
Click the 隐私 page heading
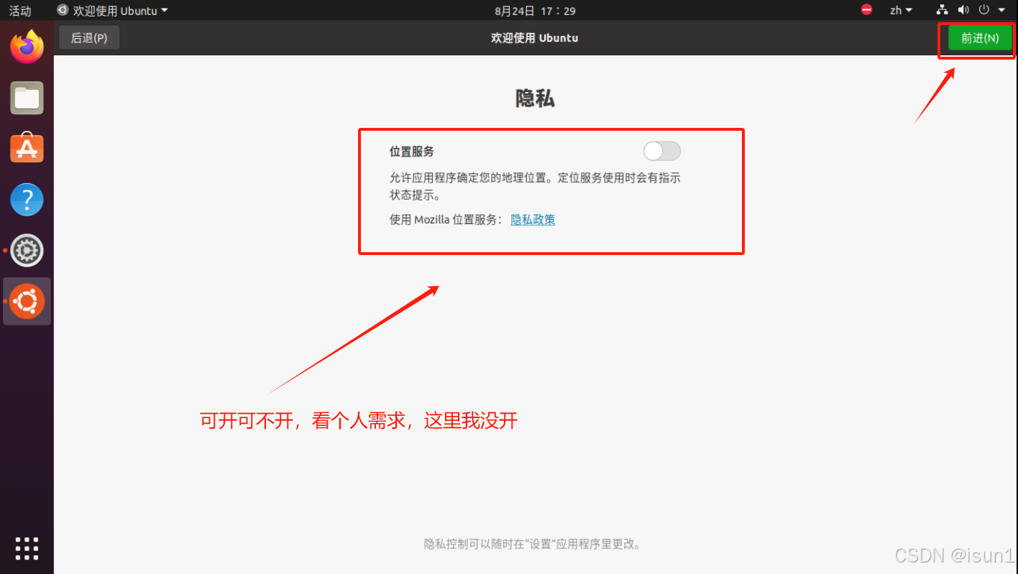pyautogui.click(x=535, y=98)
